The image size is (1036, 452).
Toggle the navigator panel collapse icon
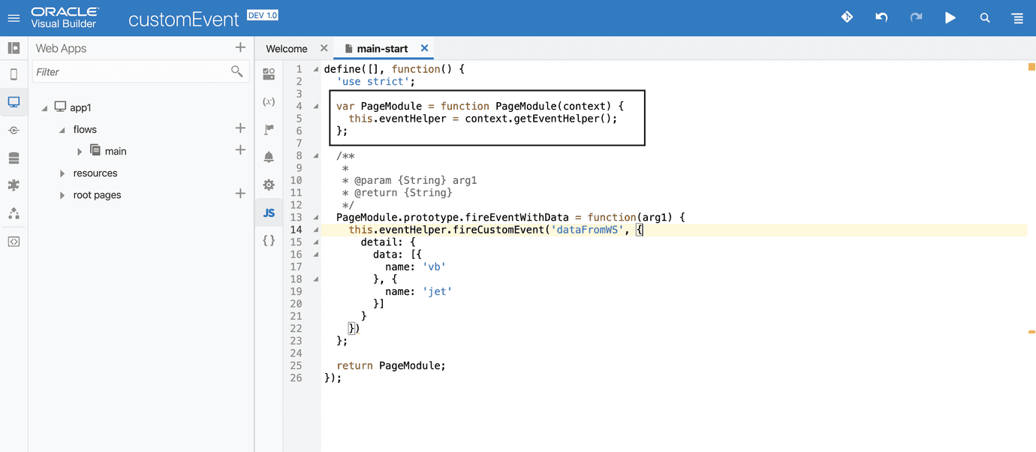pos(14,48)
